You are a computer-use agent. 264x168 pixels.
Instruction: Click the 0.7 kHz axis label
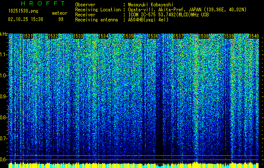click(x=4, y=139)
